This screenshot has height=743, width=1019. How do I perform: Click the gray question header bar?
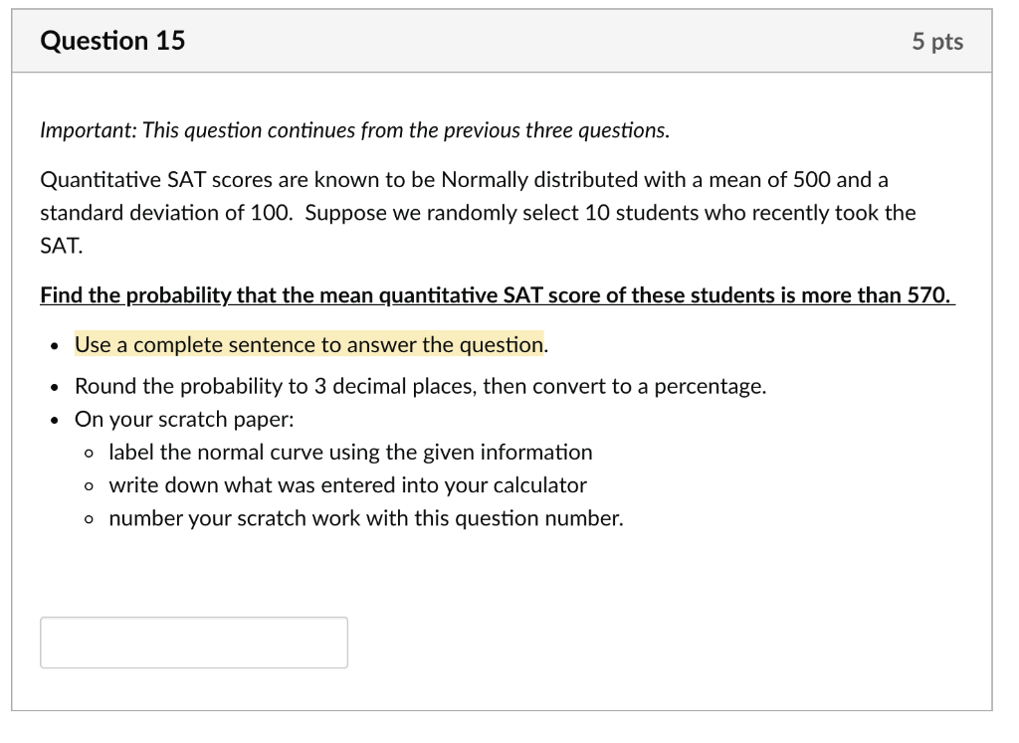coord(509,41)
